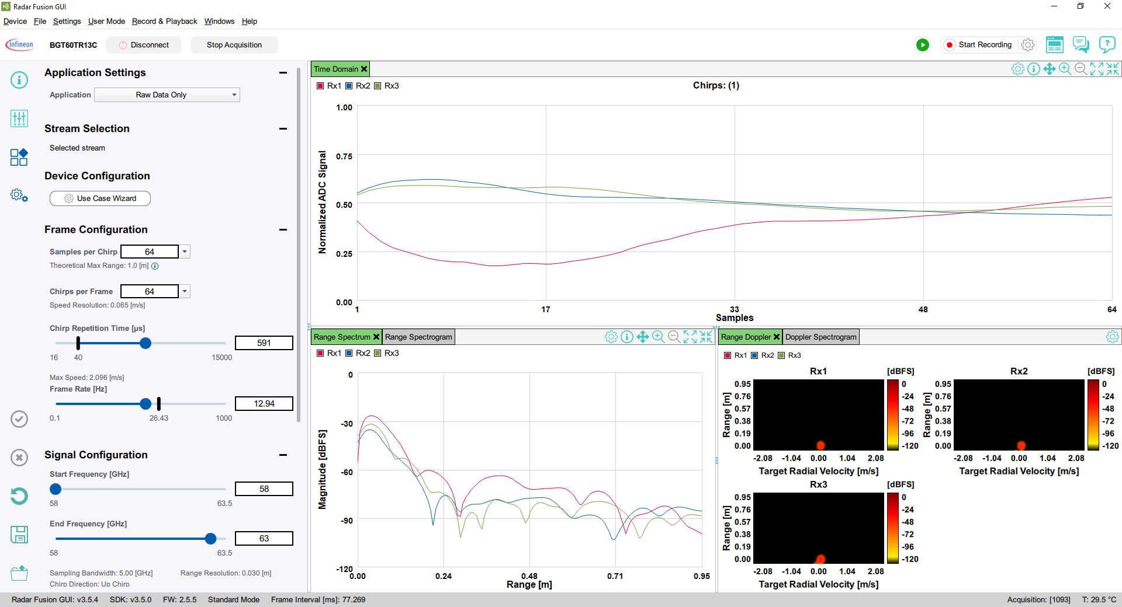
Task: Zoom out on Time Domain plot
Action: (x=1081, y=69)
